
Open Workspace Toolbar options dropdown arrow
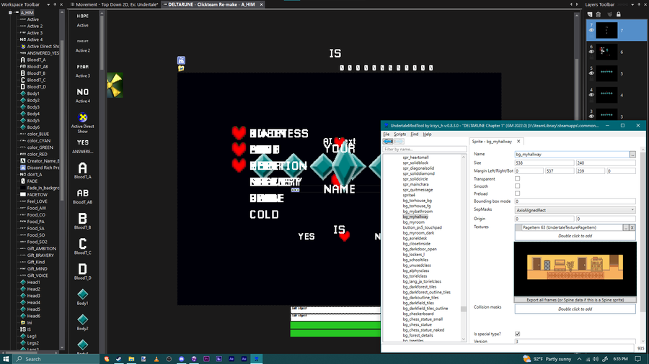[x=48, y=4]
